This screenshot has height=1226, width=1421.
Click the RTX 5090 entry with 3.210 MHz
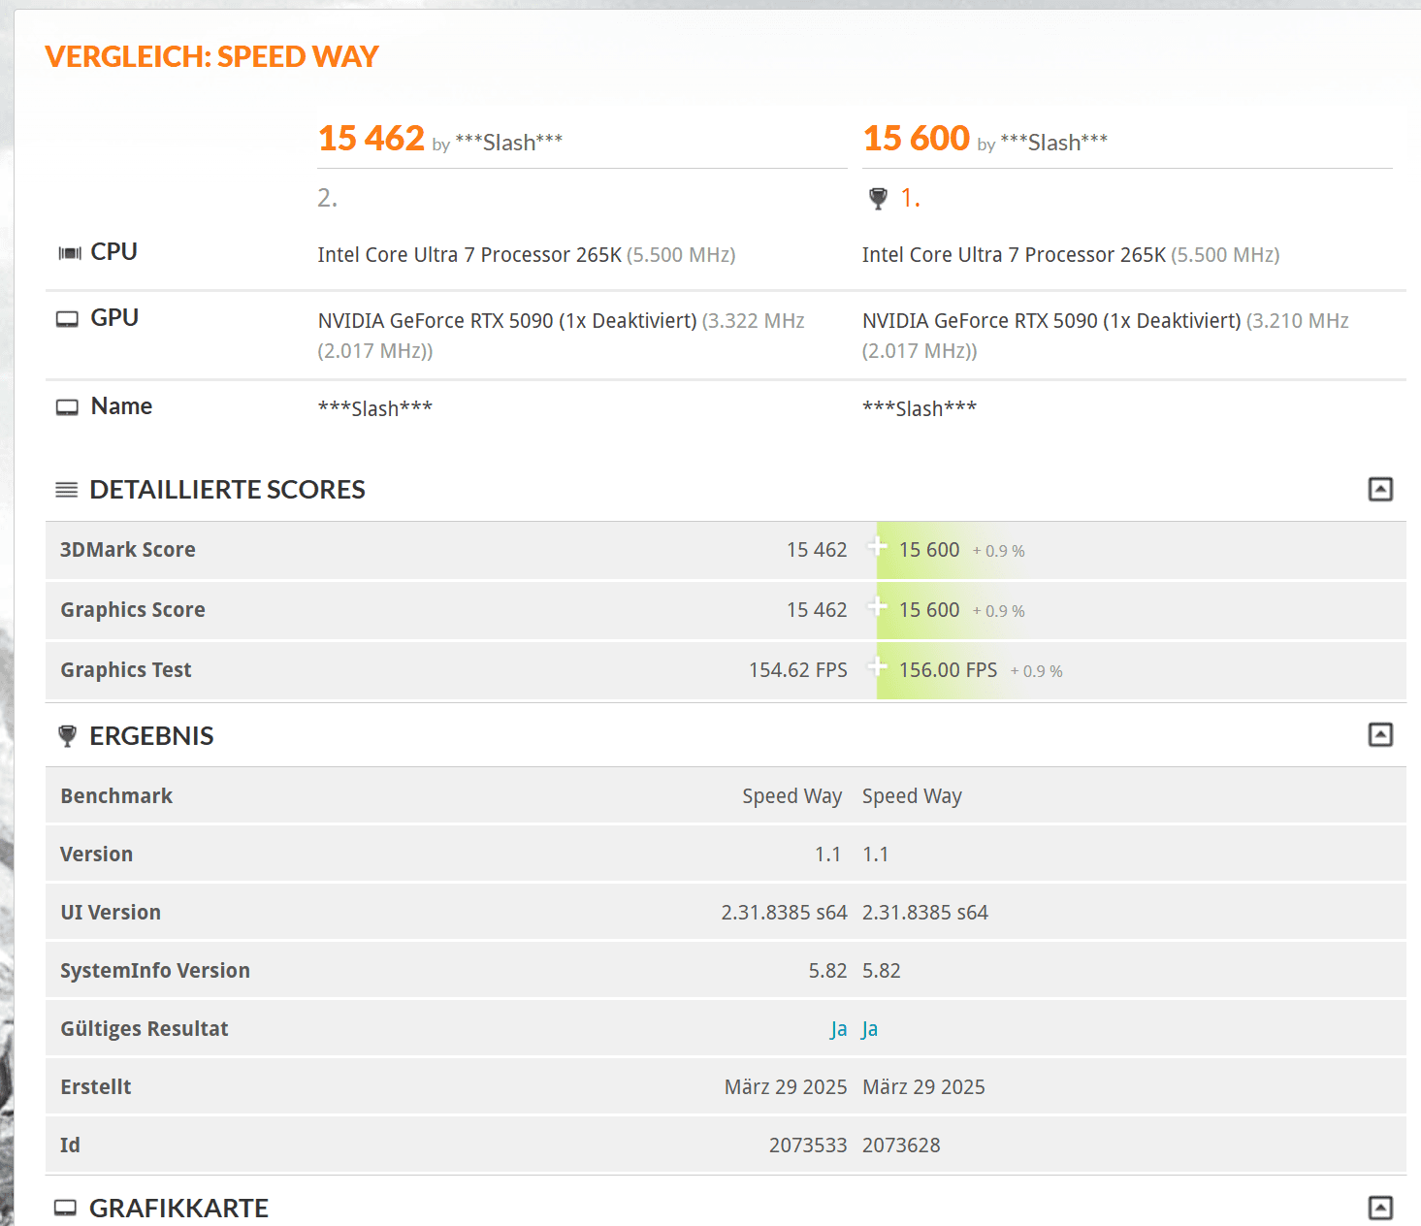[1106, 336]
